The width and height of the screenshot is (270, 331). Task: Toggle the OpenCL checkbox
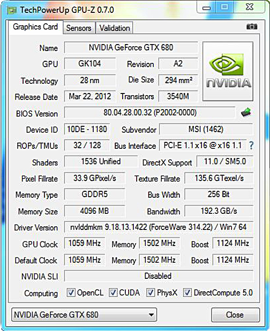click(x=71, y=292)
